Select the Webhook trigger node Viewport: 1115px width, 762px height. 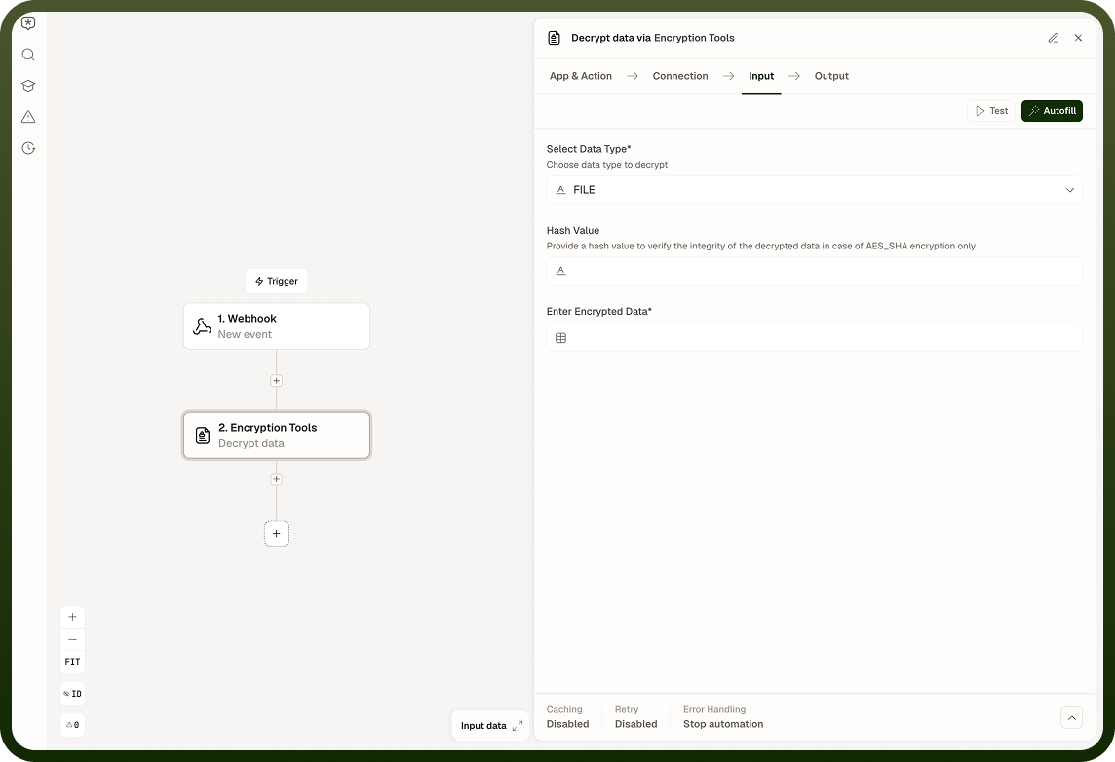pos(277,326)
